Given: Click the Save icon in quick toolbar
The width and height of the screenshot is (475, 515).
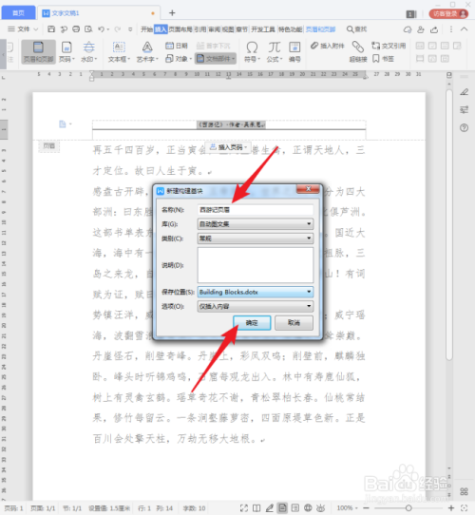Looking at the screenshot, I should coord(51,29).
